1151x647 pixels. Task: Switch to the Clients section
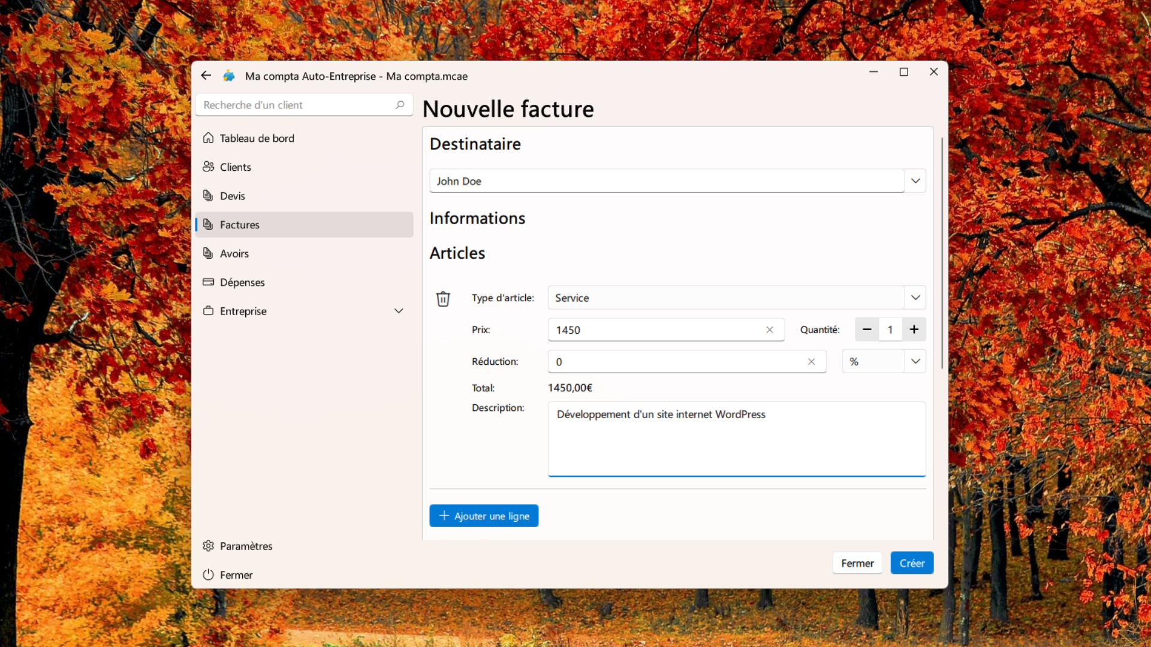[235, 167]
